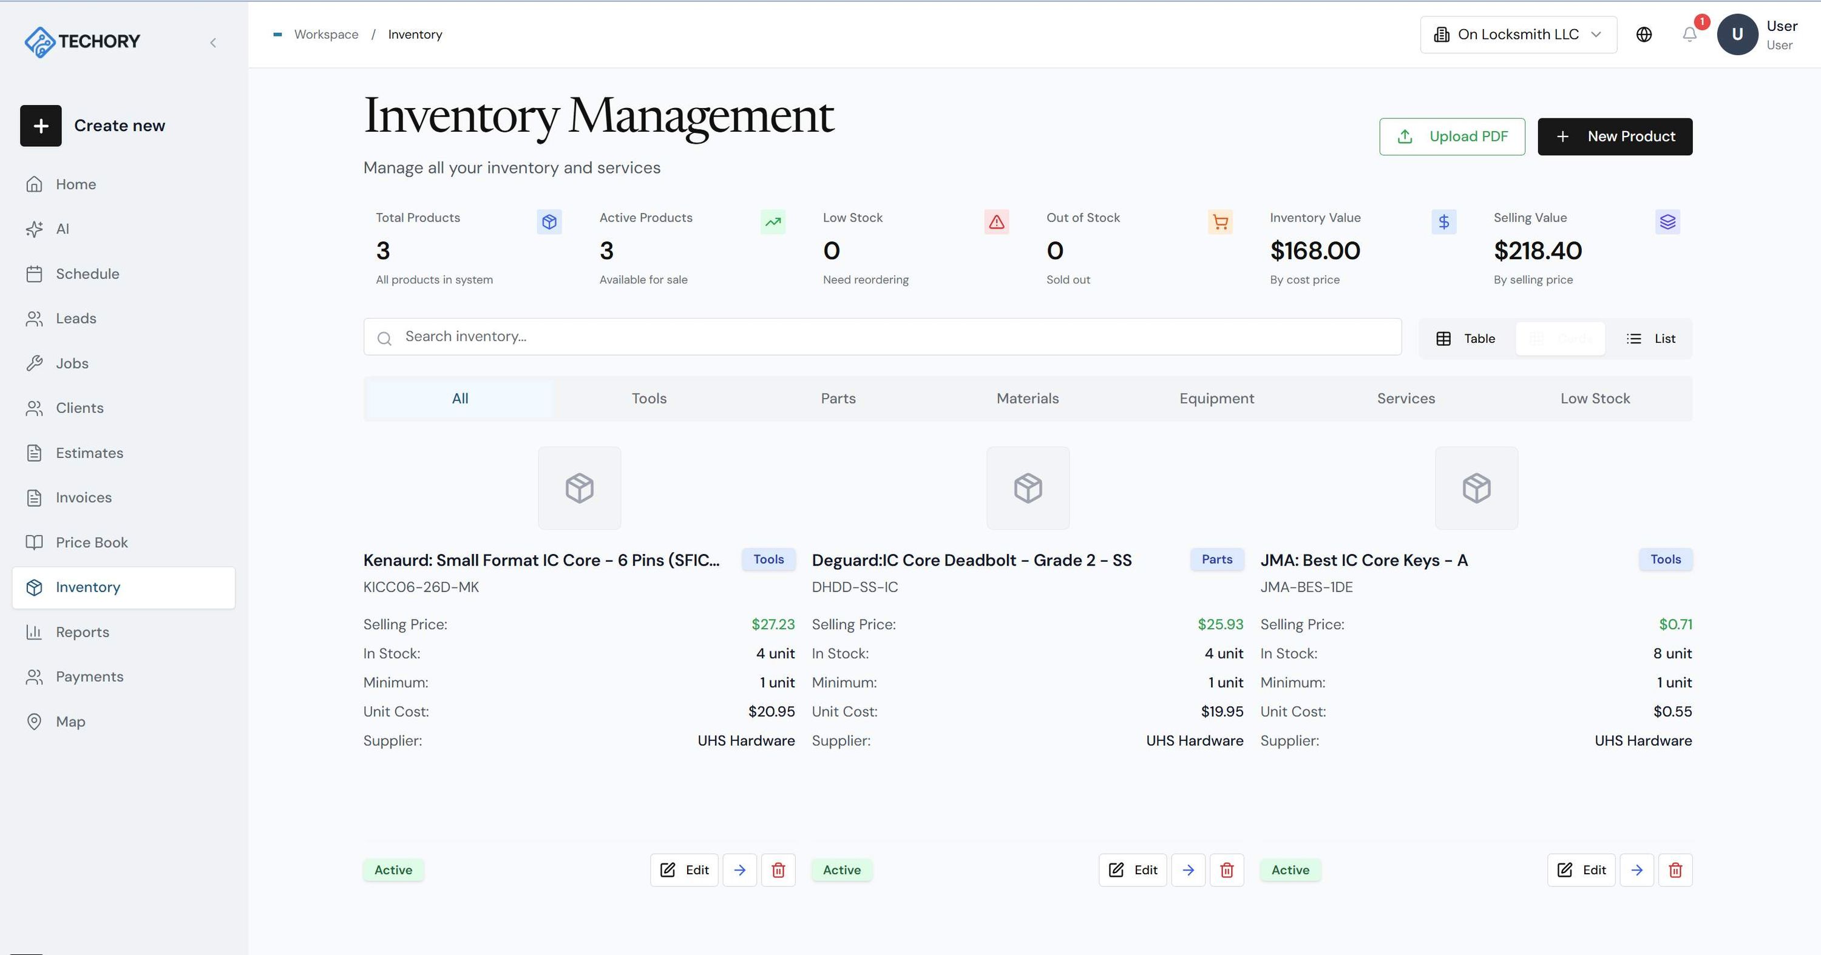Open Schedule from the sidebar
The image size is (1821, 955).
tap(124, 274)
